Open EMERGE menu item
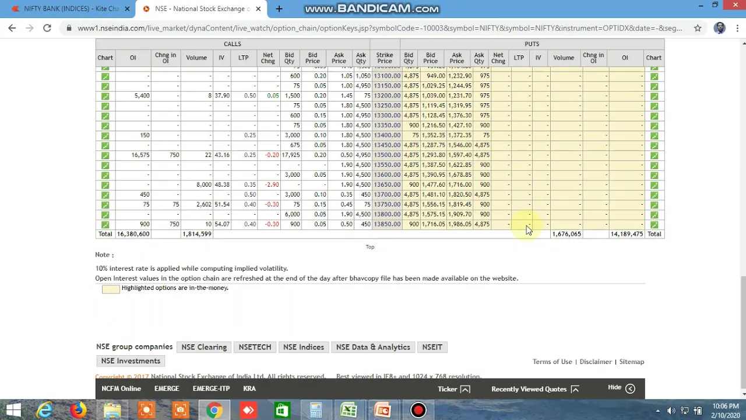Screen dimensions: 746x420 [167, 388]
